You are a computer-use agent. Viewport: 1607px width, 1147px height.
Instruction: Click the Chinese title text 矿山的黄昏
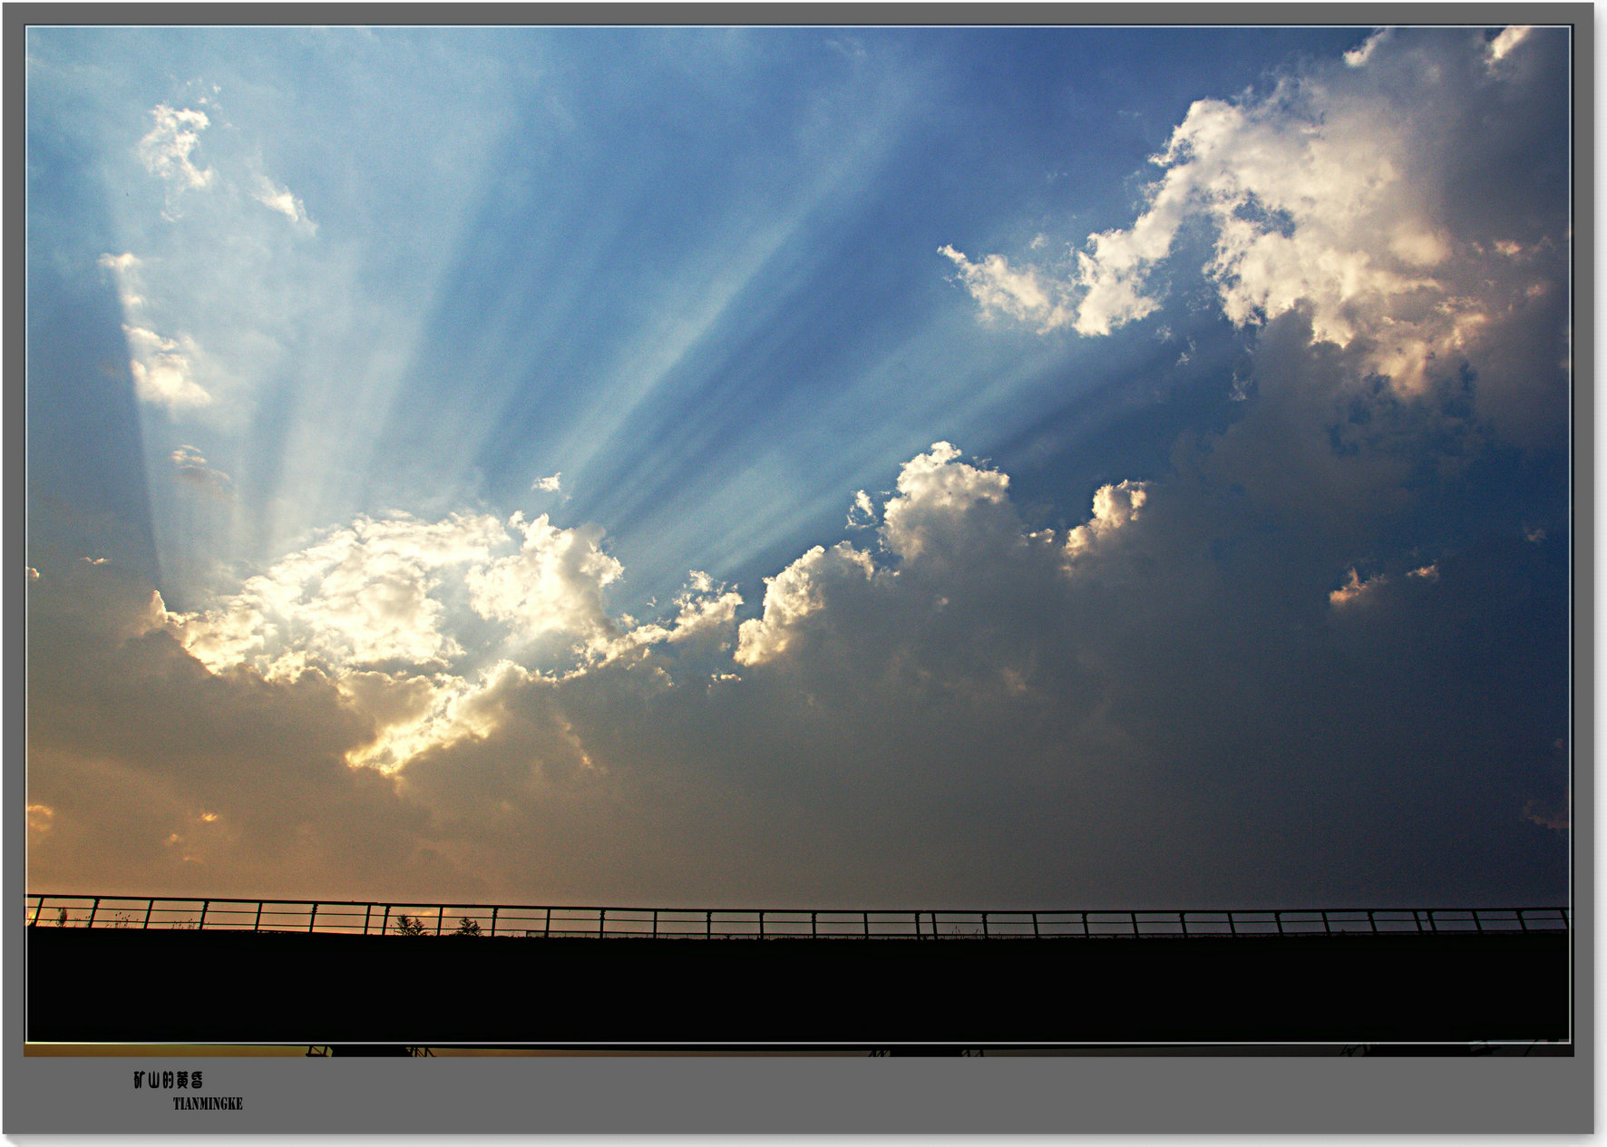(x=169, y=1080)
